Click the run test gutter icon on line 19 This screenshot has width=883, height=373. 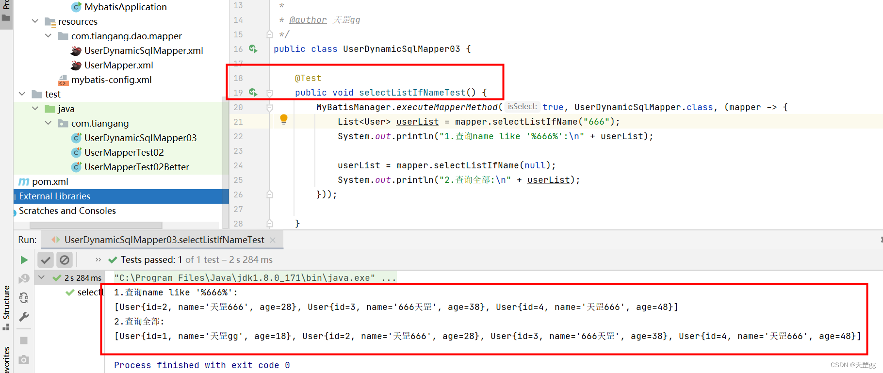[253, 92]
